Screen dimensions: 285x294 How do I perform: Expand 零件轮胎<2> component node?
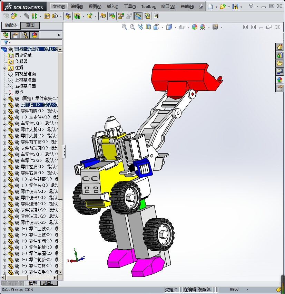4,260
